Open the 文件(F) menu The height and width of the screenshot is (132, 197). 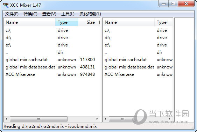click(12, 14)
